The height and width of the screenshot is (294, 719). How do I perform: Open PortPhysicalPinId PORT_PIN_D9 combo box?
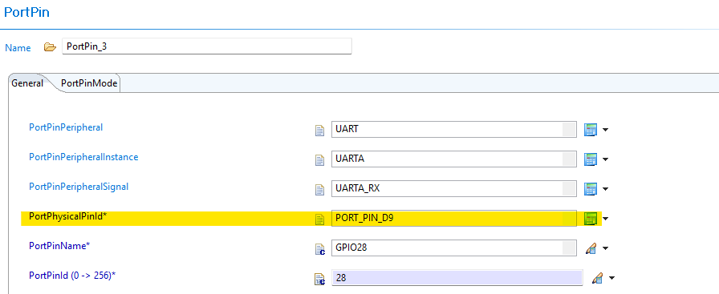pos(454,219)
